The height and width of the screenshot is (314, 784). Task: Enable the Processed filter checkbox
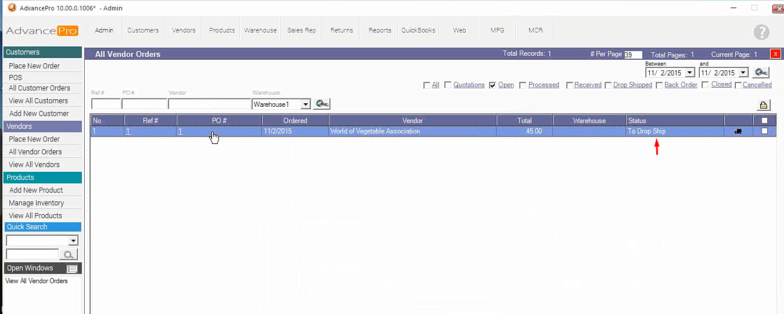pos(523,85)
